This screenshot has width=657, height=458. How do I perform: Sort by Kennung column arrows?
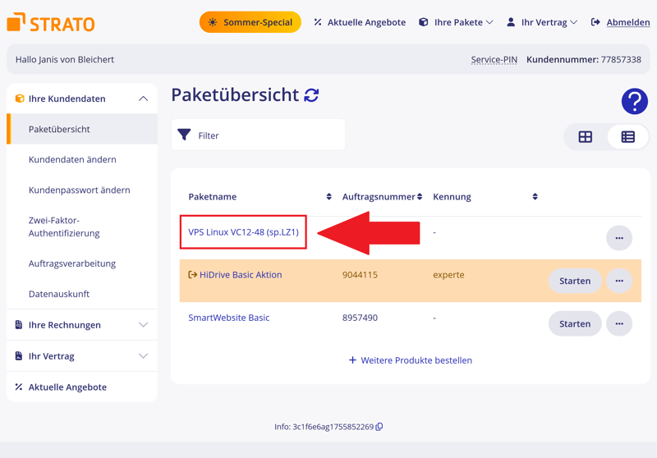535,197
